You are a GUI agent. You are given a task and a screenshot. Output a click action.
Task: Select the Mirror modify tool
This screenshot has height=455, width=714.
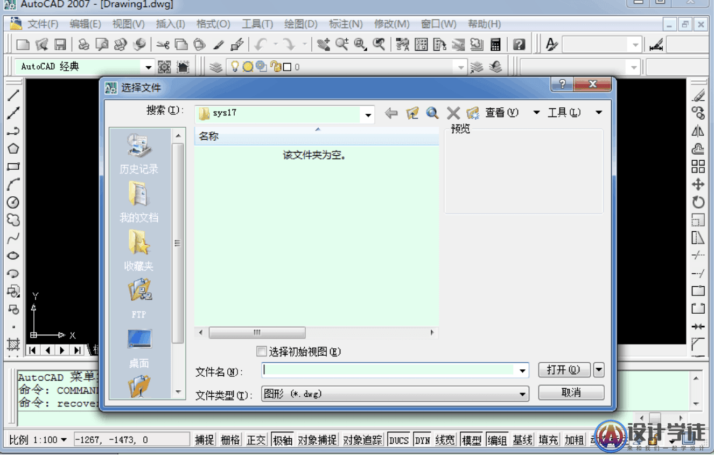(698, 131)
